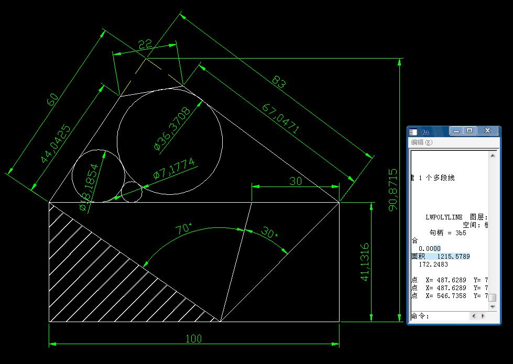Click the text window's title bar icon
513x364 pixels.
point(413,132)
